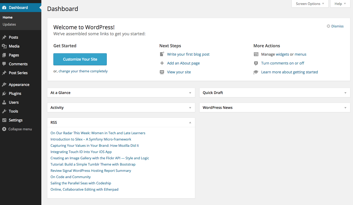Open Sailing the Parallel Seas with Codeship
353x205 pixels.
coord(81,183)
